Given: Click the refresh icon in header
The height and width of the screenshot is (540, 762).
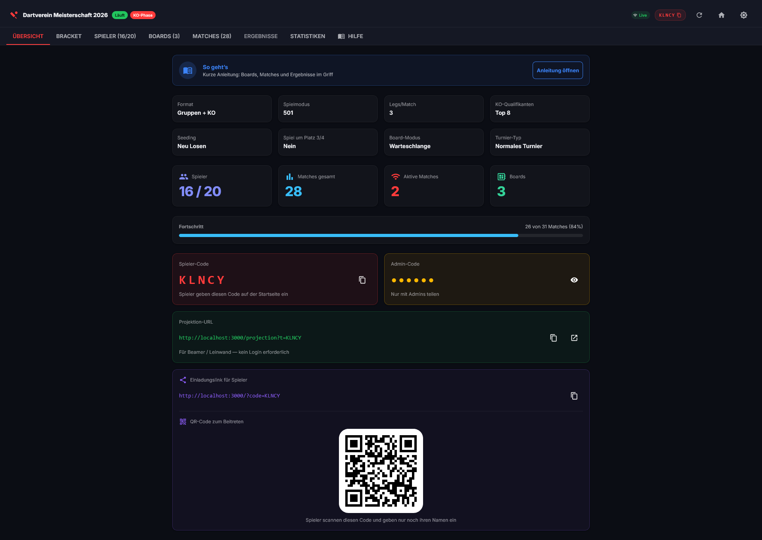Looking at the screenshot, I should click(x=699, y=15).
